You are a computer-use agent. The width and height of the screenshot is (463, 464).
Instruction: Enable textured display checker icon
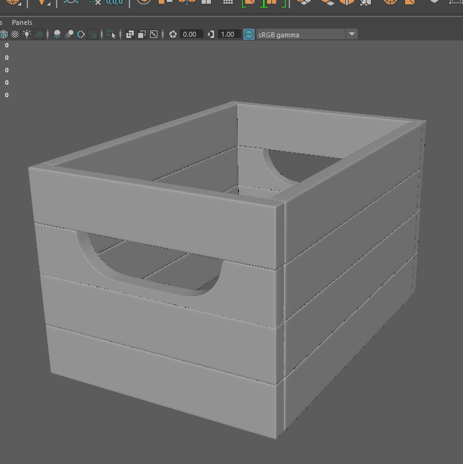click(x=15, y=34)
